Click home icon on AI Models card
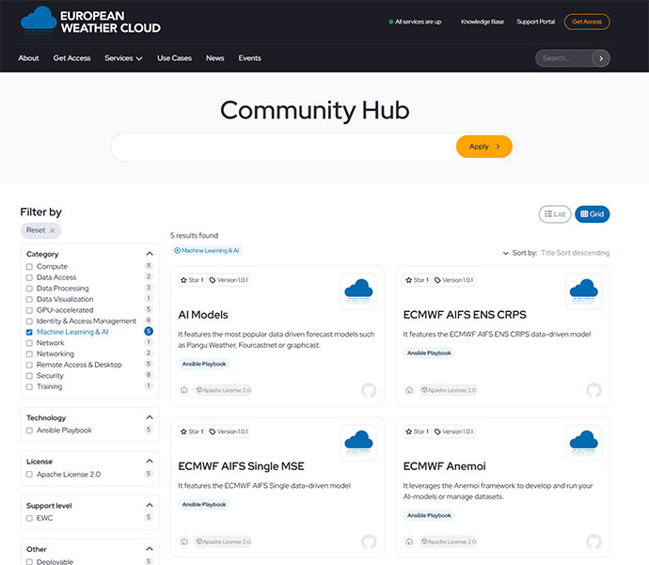Screen dimensions: 649x565 (x=184, y=390)
